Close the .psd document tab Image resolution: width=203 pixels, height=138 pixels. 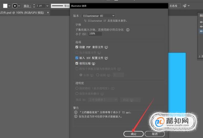point(48,13)
